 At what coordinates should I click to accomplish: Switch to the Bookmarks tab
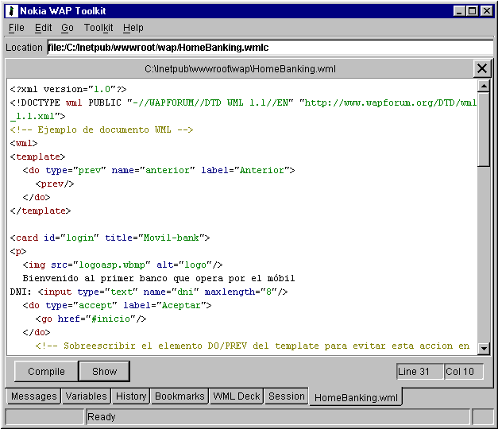pyautogui.click(x=180, y=396)
